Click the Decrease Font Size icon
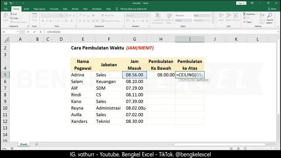The height and width of the screenshot is (158, 281). (x=74, y=16)
